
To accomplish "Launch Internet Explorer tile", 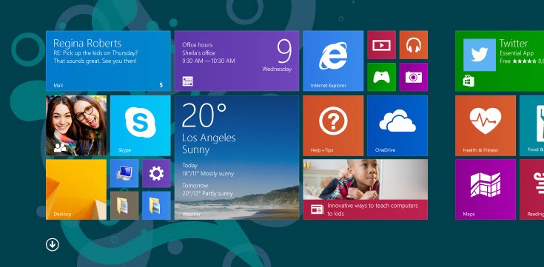I will click(333, 61).
